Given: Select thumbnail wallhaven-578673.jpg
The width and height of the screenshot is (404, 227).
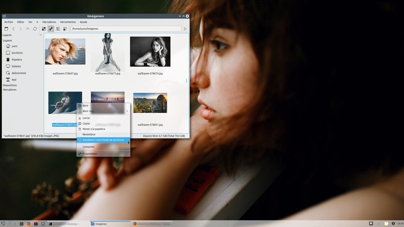Looking at the screenshot, I should [x=108, y=52].
